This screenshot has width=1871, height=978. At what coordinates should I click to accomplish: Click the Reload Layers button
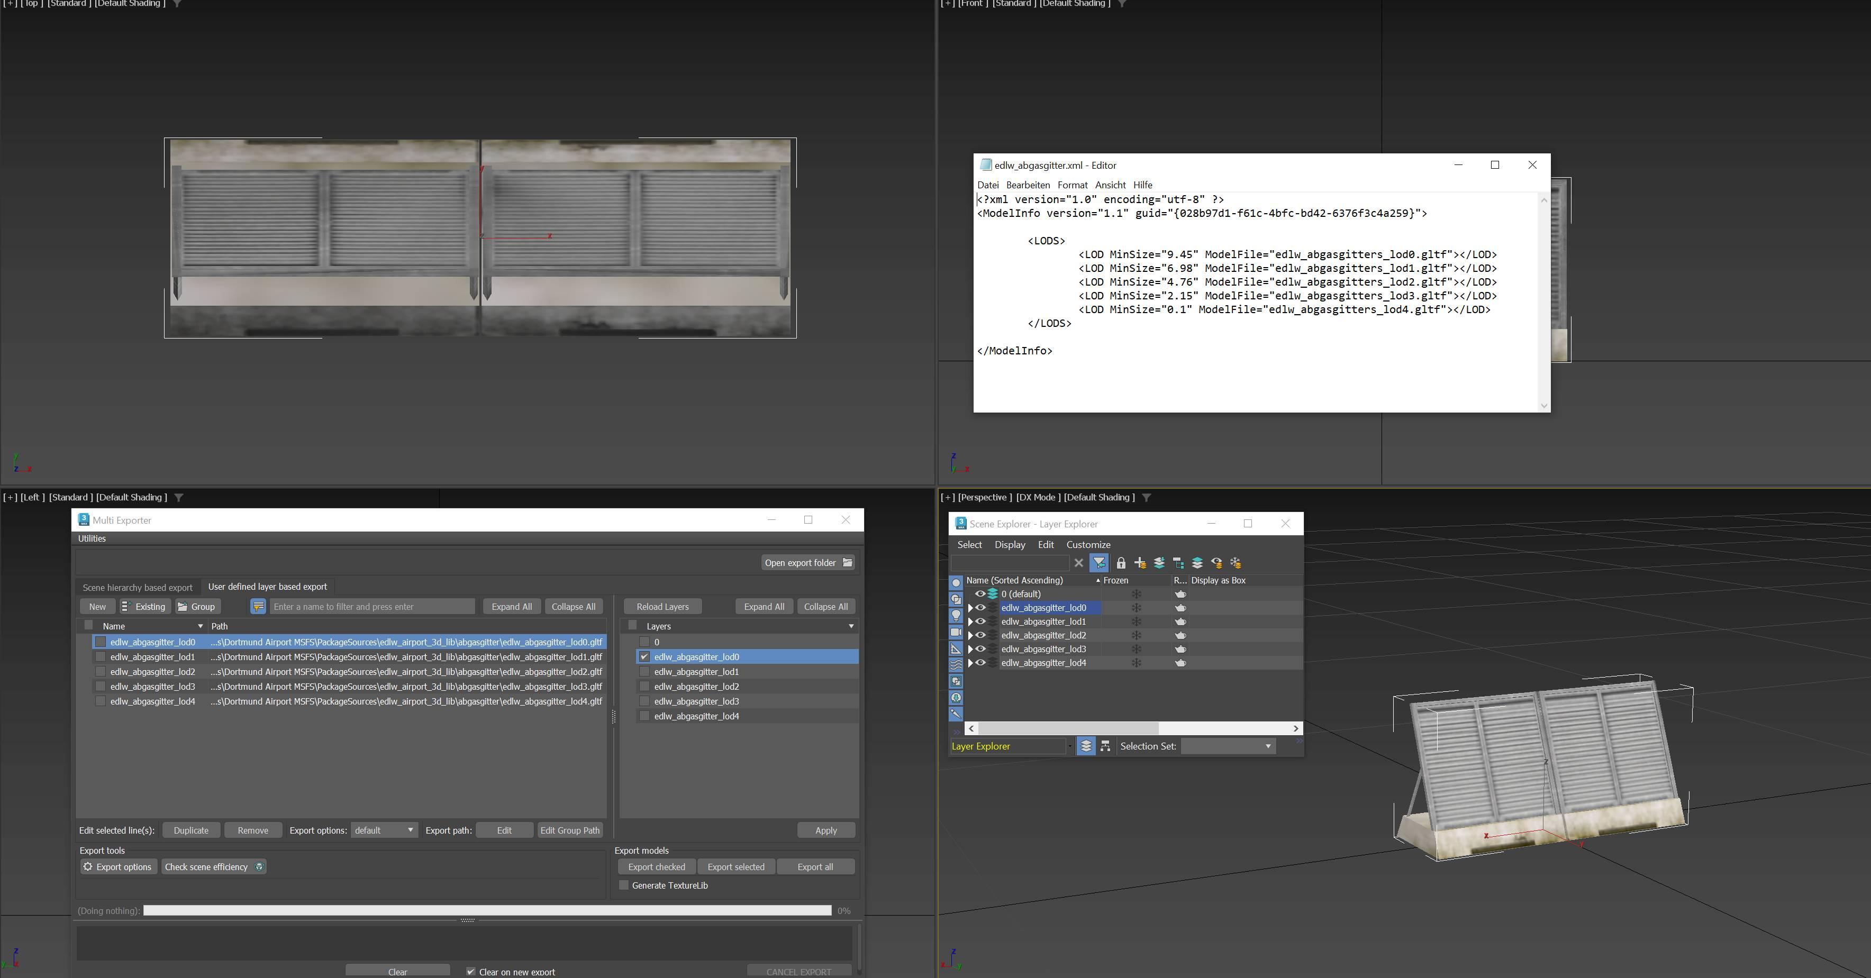click(x=662, y=606)
